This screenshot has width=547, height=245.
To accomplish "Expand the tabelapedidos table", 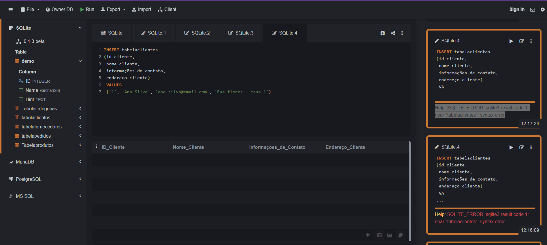I will [80, 136].
